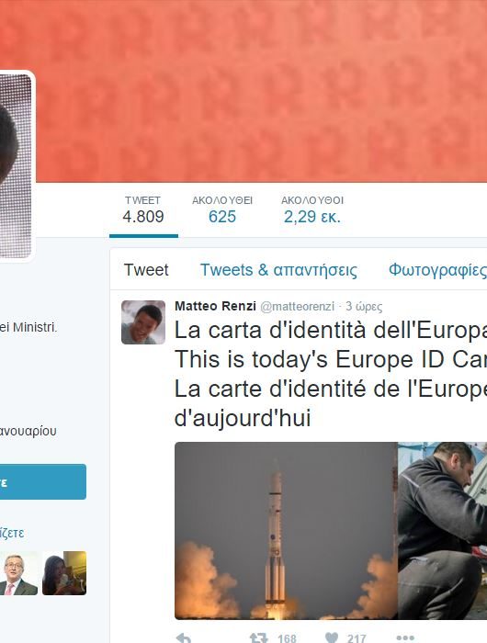This screenshot has height=643, width=487.
Task: View the rocket launch photo
Action: (286, 530)
